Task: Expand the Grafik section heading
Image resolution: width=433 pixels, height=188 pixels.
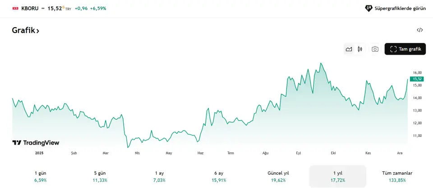Action: pos(26,31)
